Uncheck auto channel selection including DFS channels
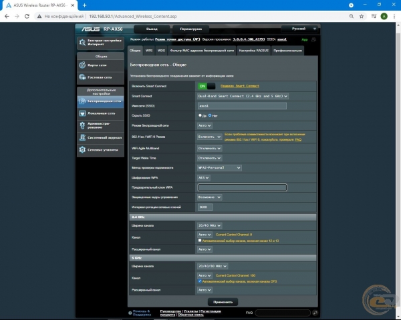Screen dimensions: 401x320 click(200, 281)
